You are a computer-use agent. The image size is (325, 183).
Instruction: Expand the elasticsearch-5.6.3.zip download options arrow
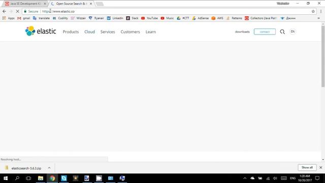click(49, 168)
